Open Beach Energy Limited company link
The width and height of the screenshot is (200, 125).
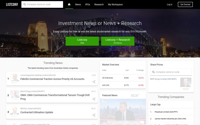tap(32, 91)
